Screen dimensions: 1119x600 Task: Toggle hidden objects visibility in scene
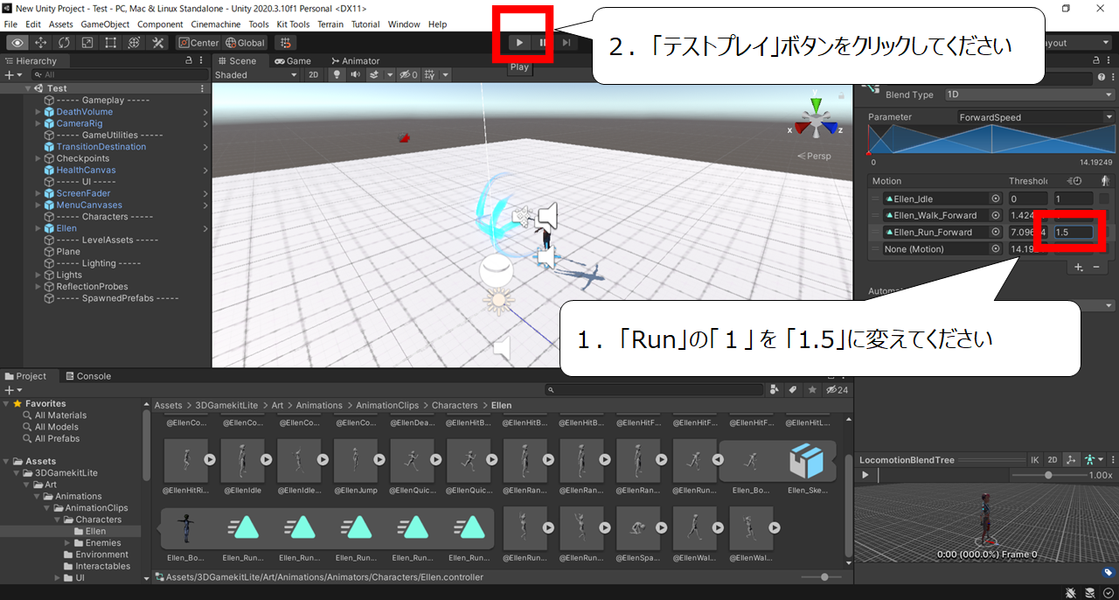(x=409, y=75)
